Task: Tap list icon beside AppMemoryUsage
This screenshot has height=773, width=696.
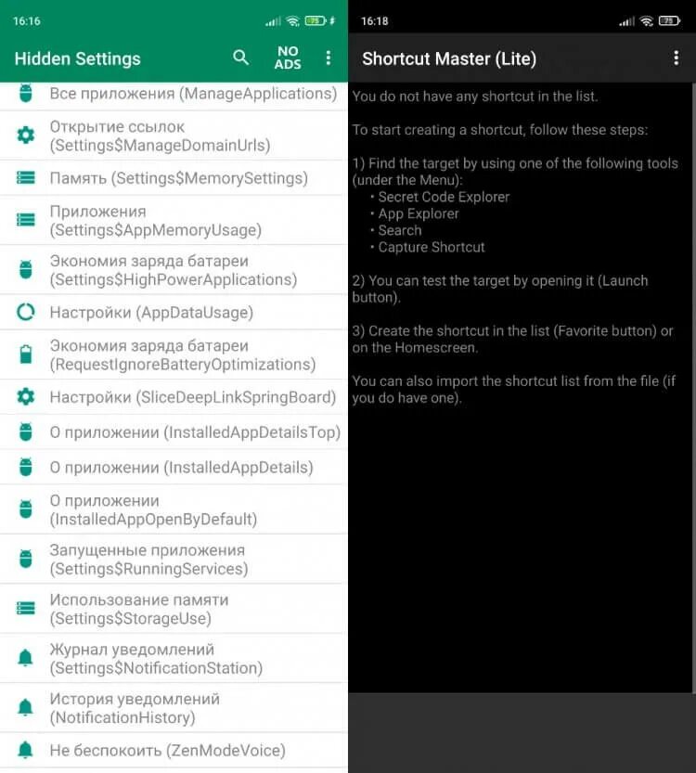Action: (26, 219)
